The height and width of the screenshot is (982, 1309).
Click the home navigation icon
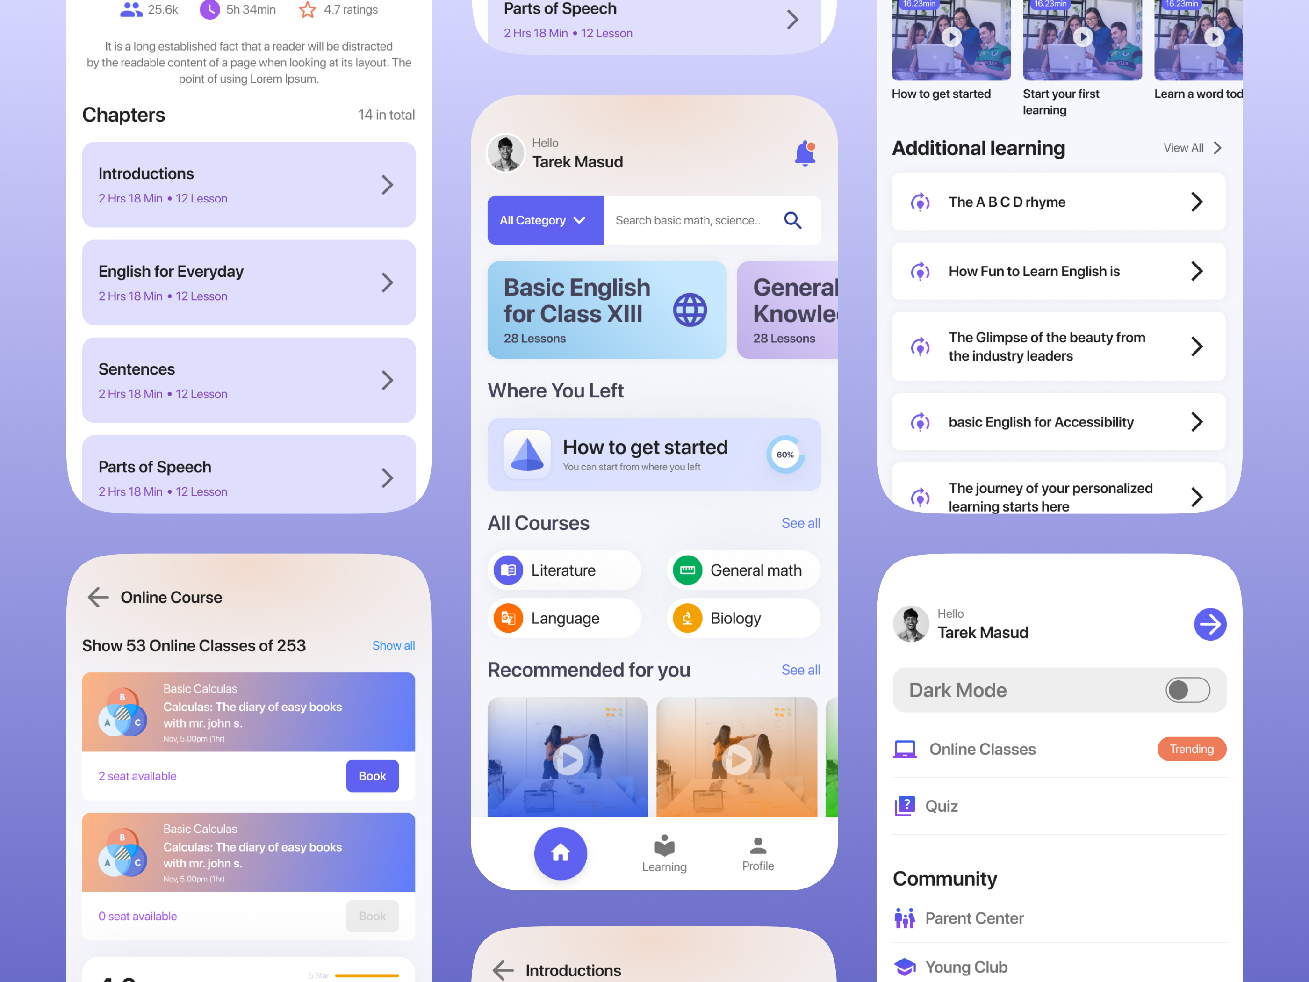pos(561,852)
